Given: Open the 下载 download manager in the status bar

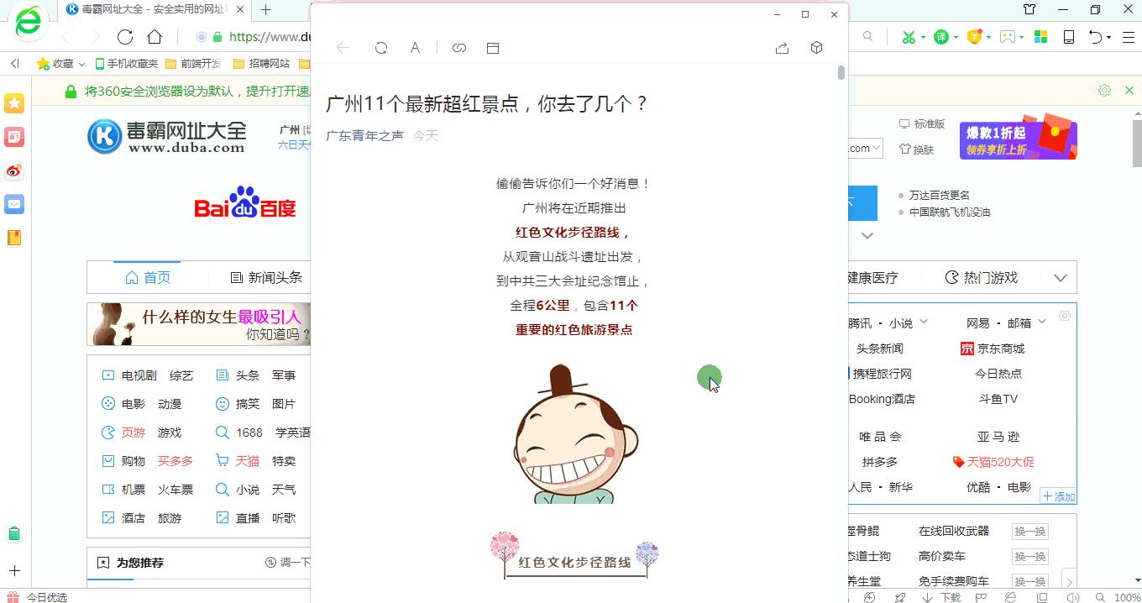Looking at the screenshot, I should click(951, 595).
